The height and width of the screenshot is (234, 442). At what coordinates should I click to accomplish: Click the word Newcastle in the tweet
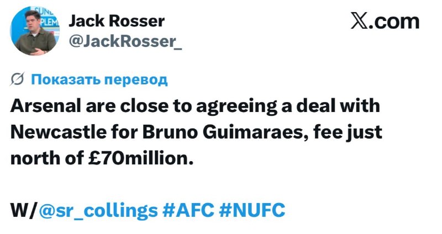click(59, 132)
